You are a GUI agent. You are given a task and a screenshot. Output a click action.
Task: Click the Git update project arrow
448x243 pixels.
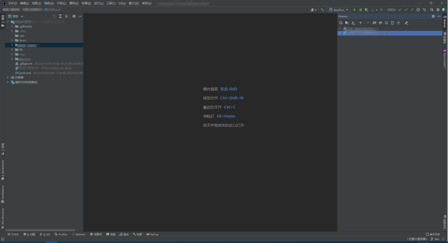click(400, 10)
